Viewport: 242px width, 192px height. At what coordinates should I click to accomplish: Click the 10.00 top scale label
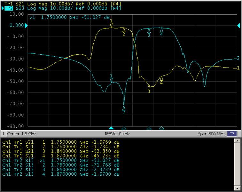[x=17, y=14]
